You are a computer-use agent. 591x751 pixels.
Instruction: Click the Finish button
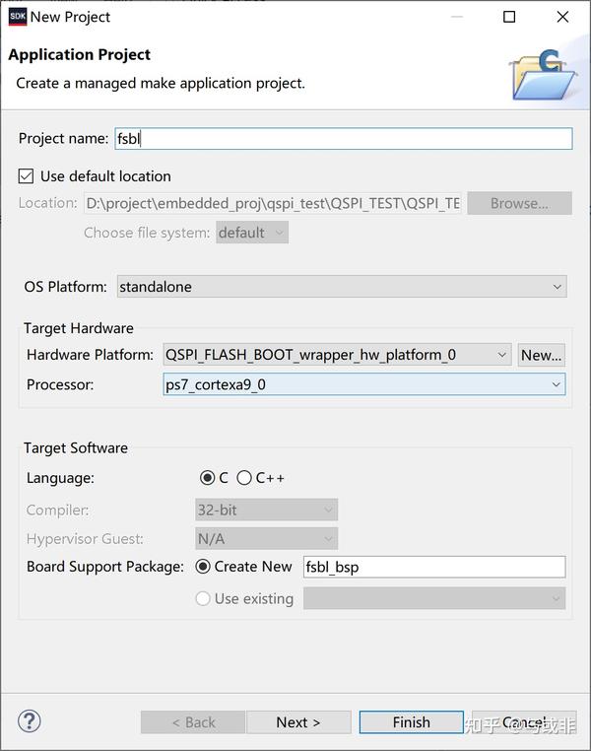tap(412, 722)
